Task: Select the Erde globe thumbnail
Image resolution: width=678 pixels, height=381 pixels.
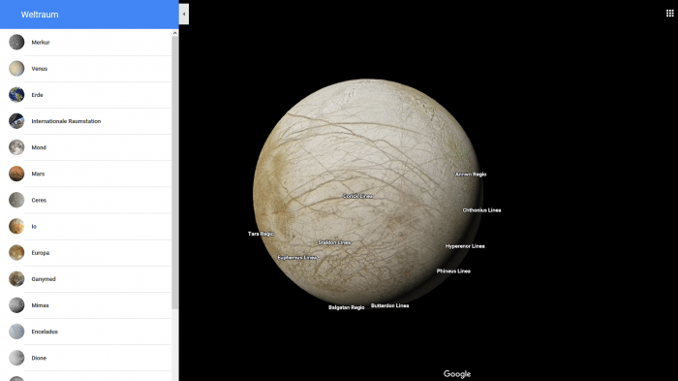Action: tap(16, 95)
